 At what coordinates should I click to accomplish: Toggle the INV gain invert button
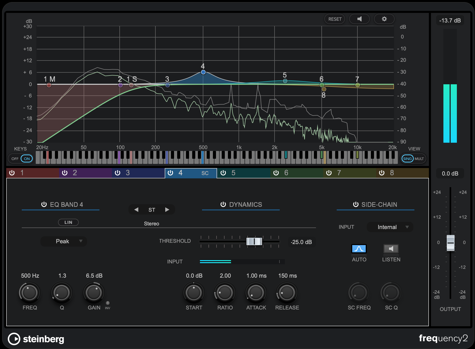108,303
